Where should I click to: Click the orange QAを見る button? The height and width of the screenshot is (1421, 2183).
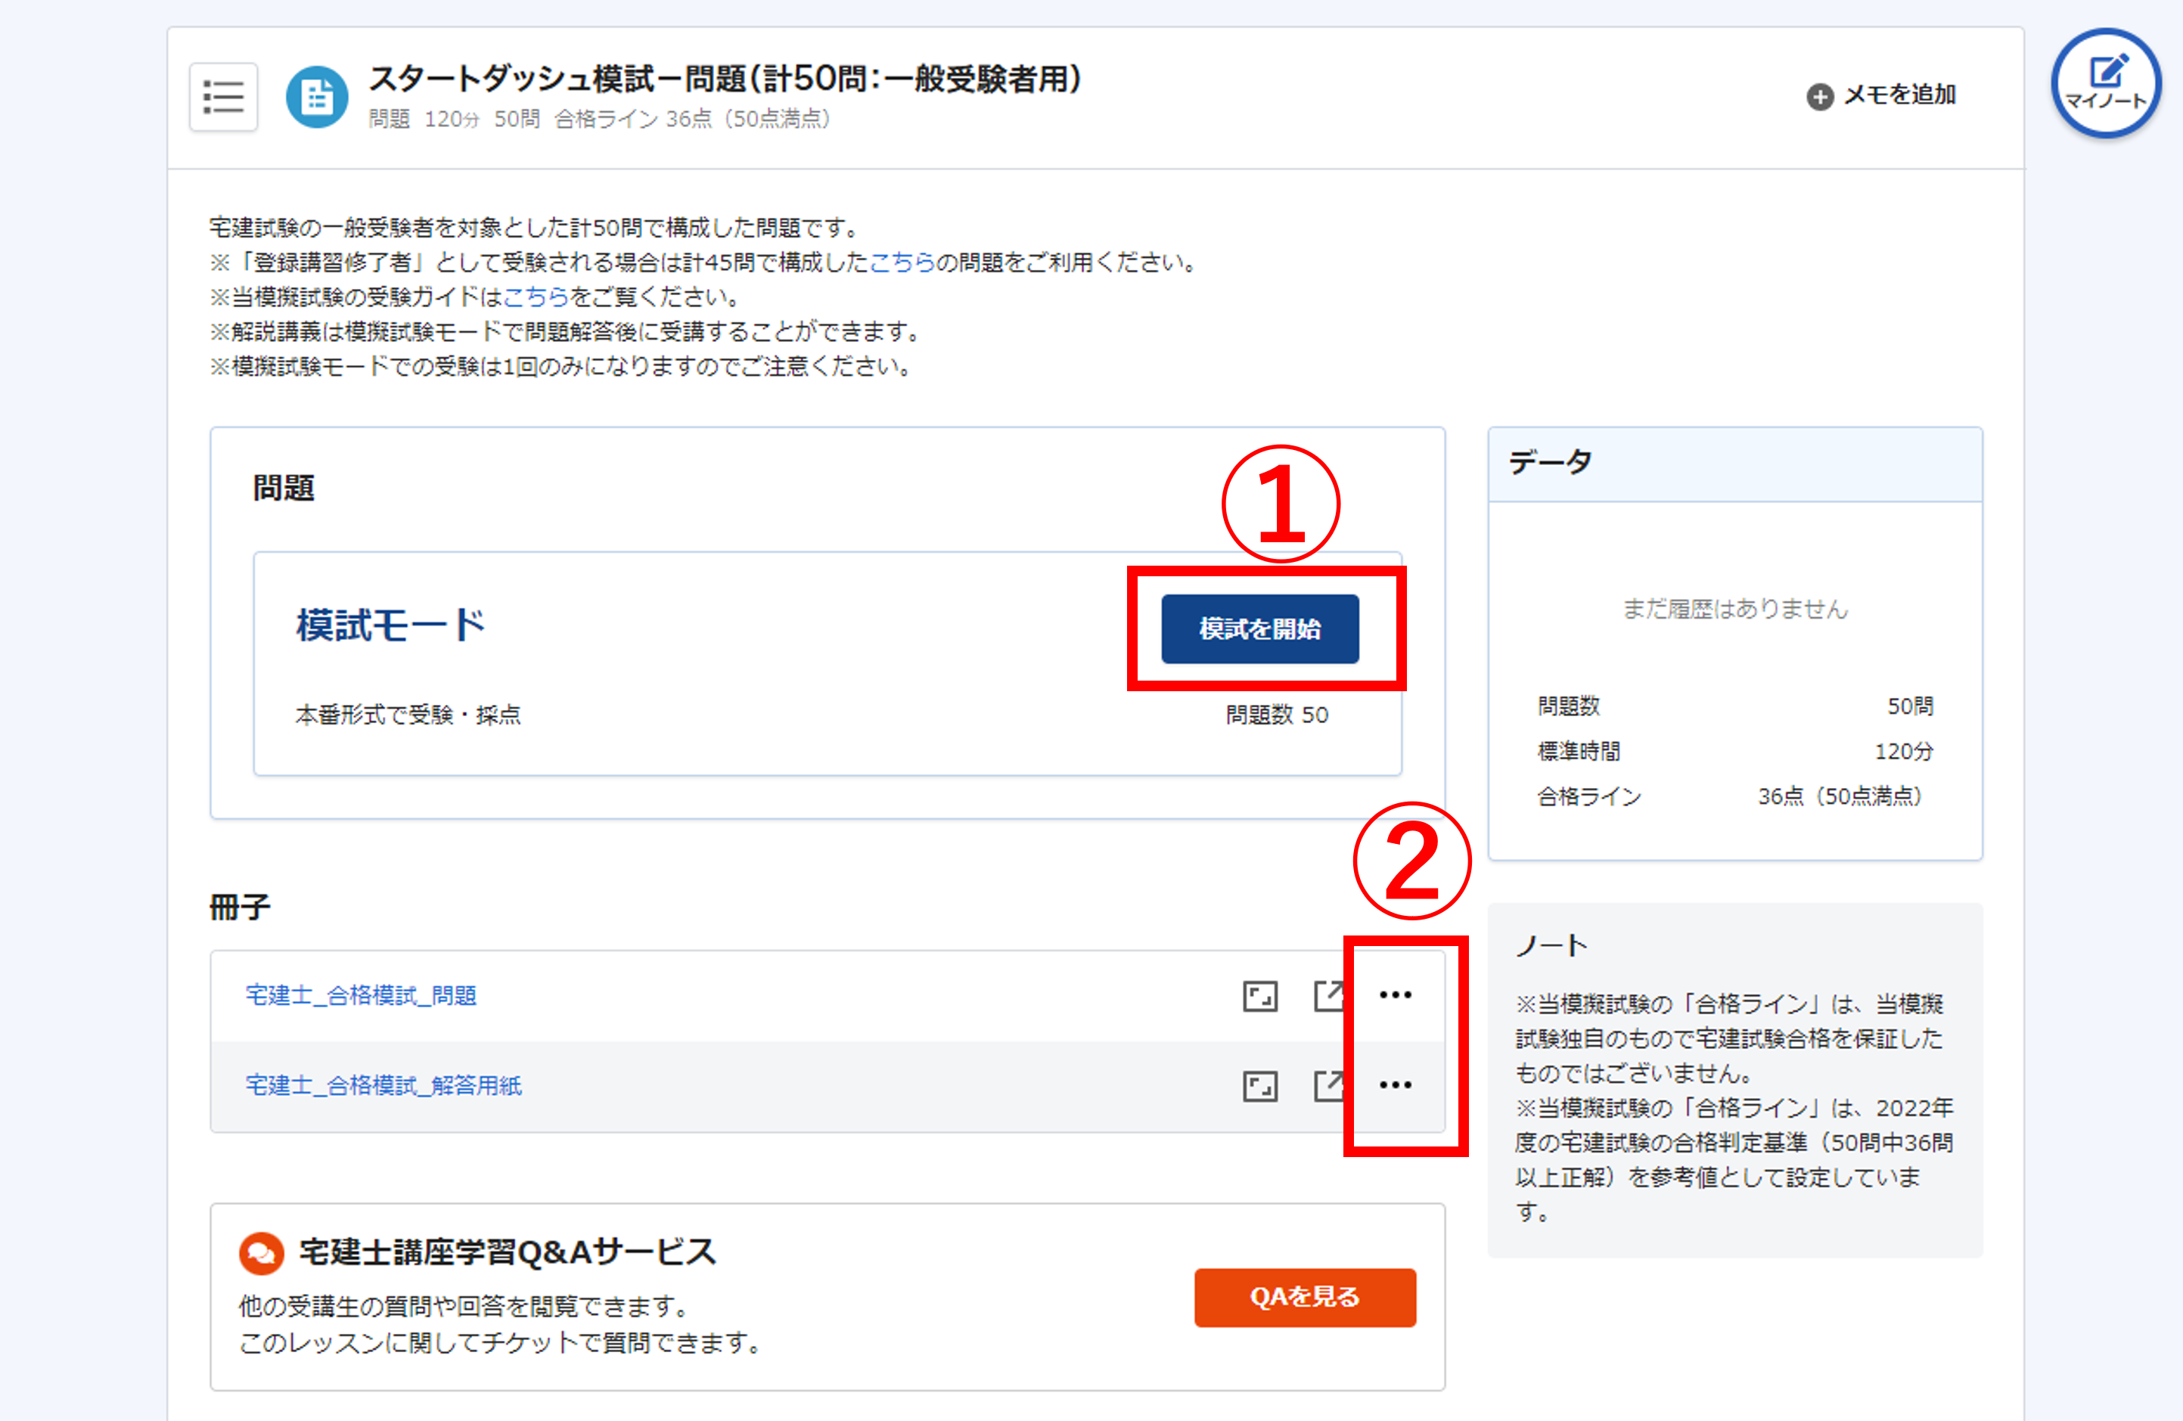point(1304,1297)
